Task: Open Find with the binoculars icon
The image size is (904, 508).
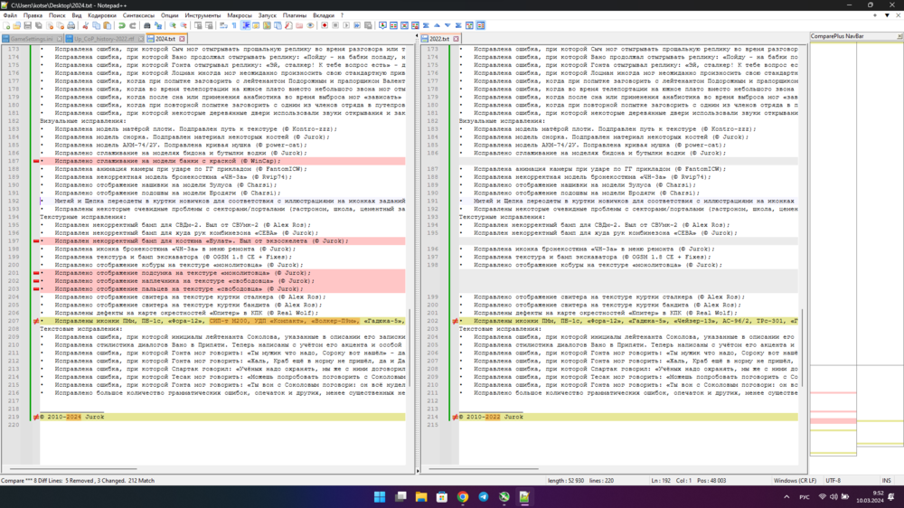Action: (148, 25)
